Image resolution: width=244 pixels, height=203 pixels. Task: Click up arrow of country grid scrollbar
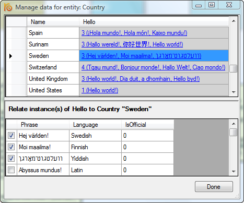point(234,21)
